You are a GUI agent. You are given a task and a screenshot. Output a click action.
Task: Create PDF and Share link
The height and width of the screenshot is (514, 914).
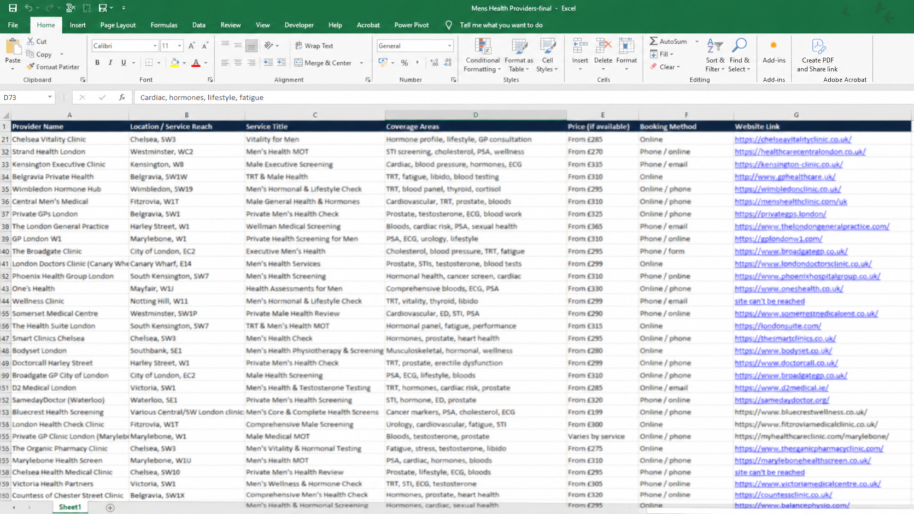point(817,55)
